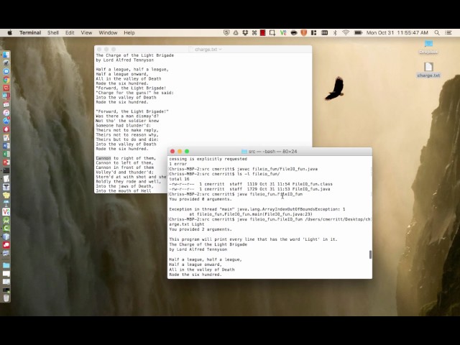The image size is (460, 345).
Task: Click the Terminal window title bar text
Action: pos(272,152)
